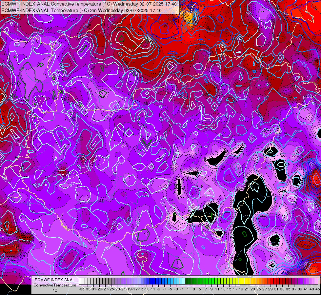Click the legend label 'ConvectiveTemperature'
Image resolution: width=321 pixels, height=295 pixels.
pos(55,285)
